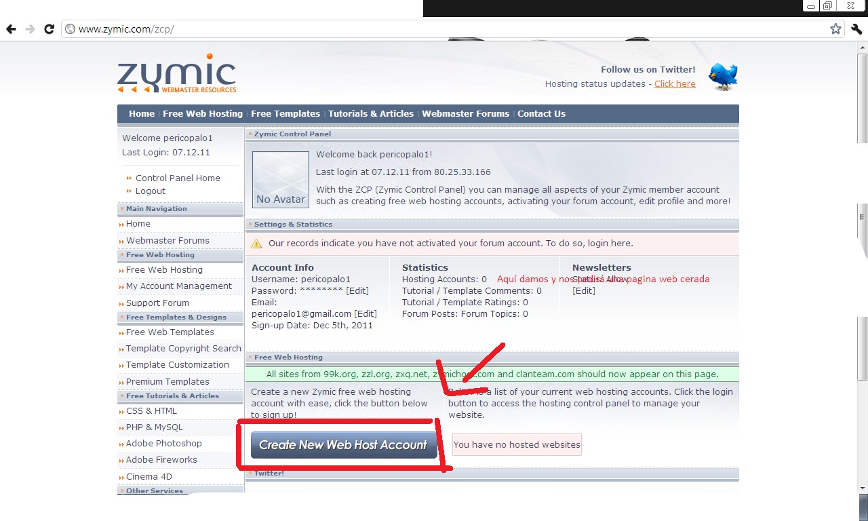Open Contact Us menu item
This screenshot has height=521, width=868.
541,114
